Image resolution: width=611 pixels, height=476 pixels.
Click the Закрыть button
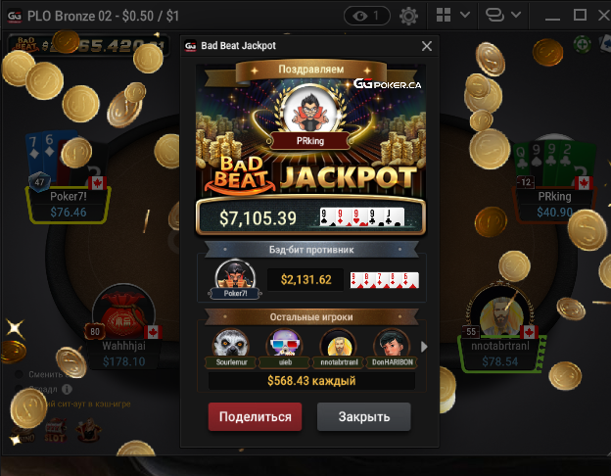pyautogui.click(x=364, y=416)
